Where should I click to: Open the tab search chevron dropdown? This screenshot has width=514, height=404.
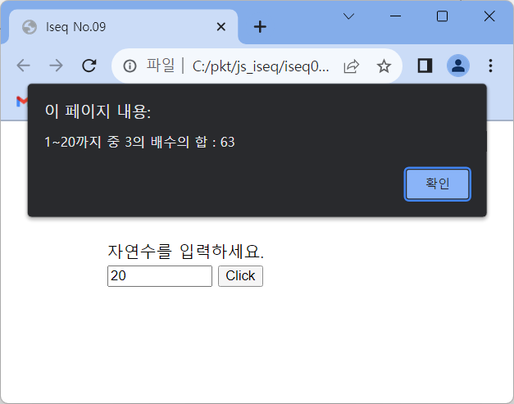[x=348, y=16]
